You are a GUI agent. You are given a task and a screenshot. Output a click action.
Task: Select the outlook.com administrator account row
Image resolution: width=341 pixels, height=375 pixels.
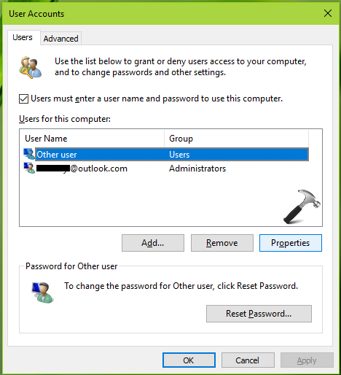click(x=166, y=169)
